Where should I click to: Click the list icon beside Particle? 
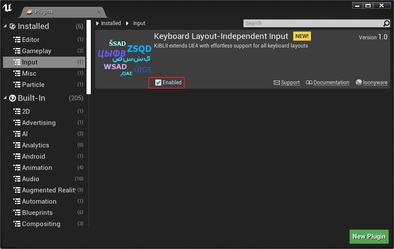(17, 85)
